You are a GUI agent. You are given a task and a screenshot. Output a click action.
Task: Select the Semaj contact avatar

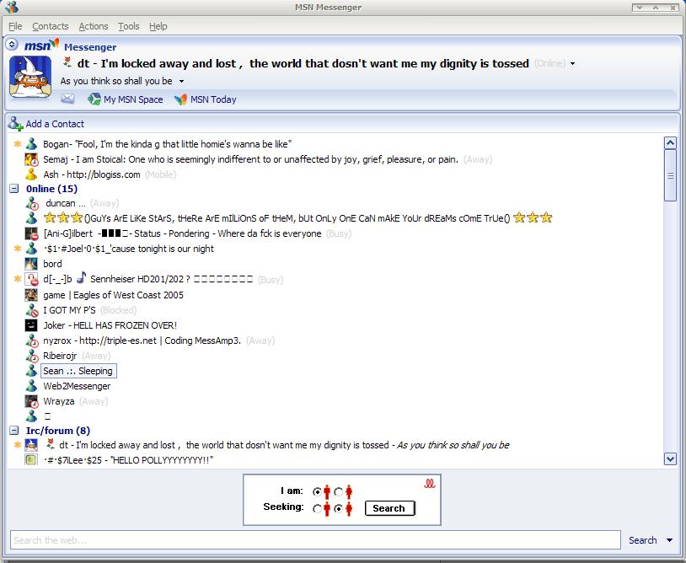tap(31, 159)
